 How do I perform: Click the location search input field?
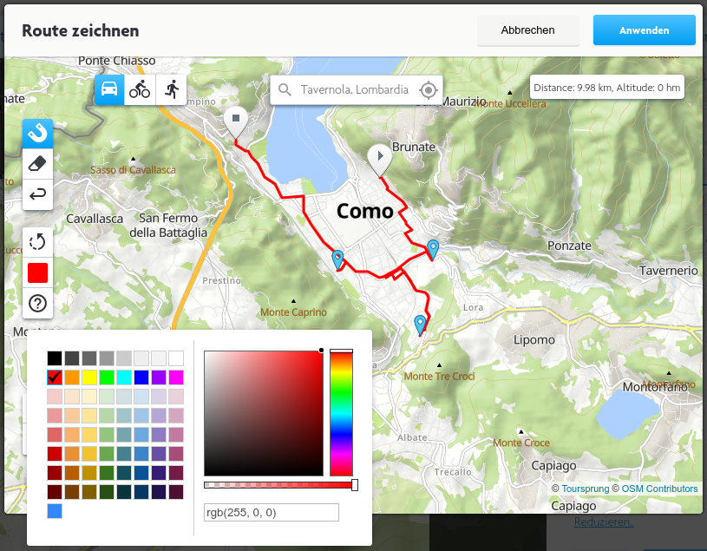coord(356,90)
